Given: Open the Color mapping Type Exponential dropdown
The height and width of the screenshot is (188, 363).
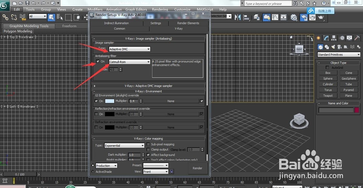Looking at the screenshot, I should tap(124, 145).
